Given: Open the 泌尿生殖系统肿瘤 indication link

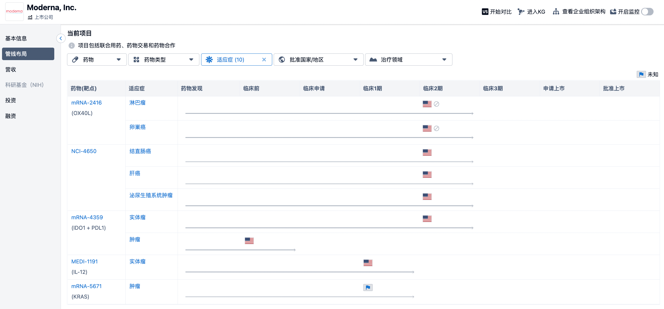Looking at the screenshot, I should (x=151, y=195).
